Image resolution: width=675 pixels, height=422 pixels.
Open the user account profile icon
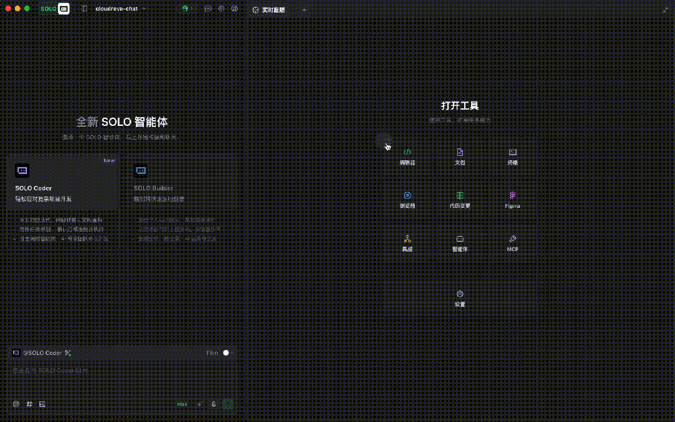[x=234, y=9]
